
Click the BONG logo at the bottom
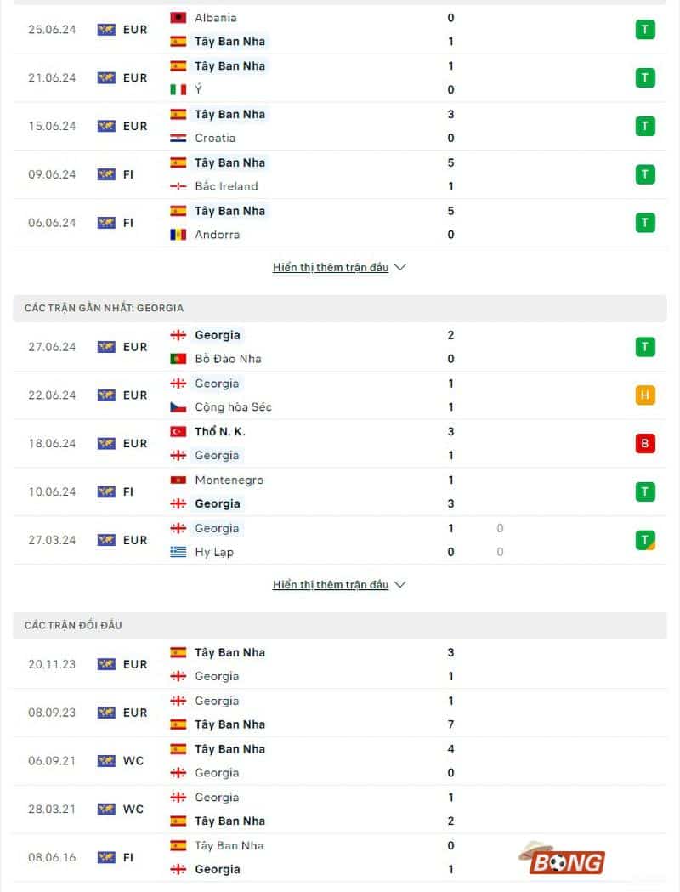point(568,861)
